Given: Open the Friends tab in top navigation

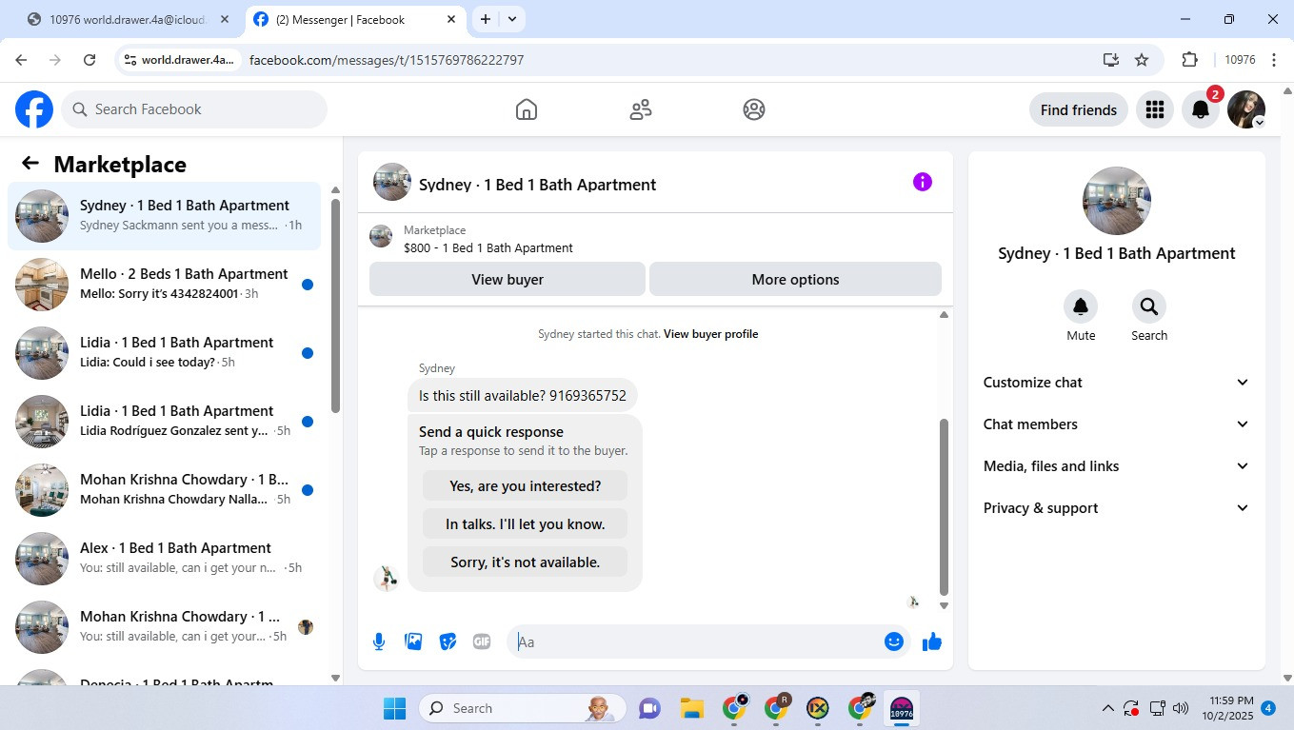Looking at the screenshot, I should [x=641, y=109].
